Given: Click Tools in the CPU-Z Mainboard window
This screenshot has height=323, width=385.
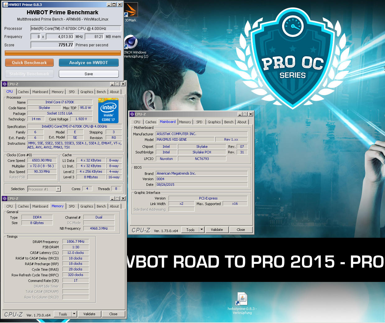Looking at the screenshot, I should (x=190, y=230).
